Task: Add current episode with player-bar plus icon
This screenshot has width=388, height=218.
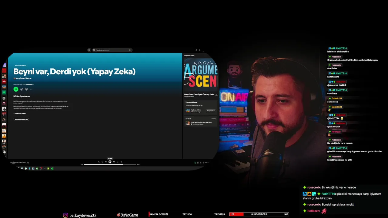Action: tap(28, 163)
